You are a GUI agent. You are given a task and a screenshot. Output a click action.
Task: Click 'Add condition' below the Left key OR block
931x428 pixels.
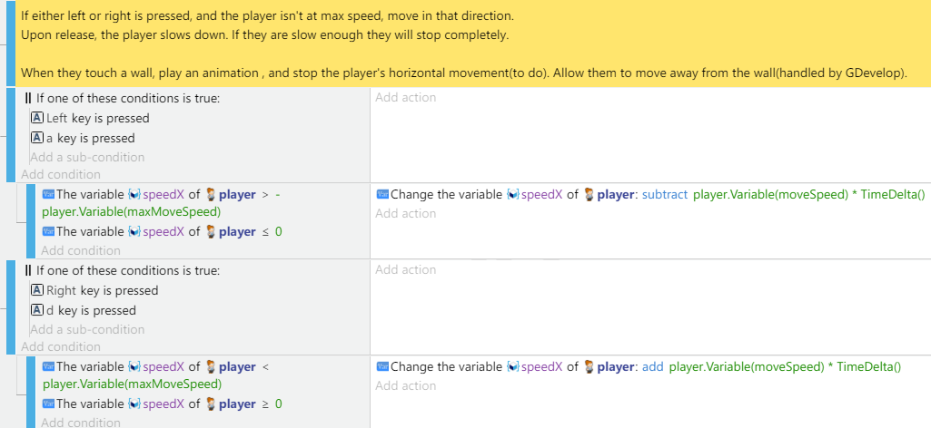[61, 174]
